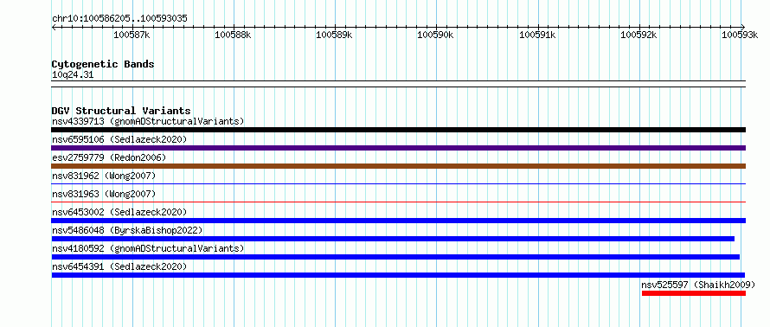Click the 100591k ruler tick label
Image resolution: width=770 pixels, height=327 pixels.
click(x=537, y=35)
